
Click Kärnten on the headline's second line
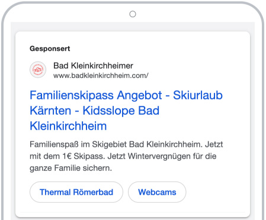[50, 111]
